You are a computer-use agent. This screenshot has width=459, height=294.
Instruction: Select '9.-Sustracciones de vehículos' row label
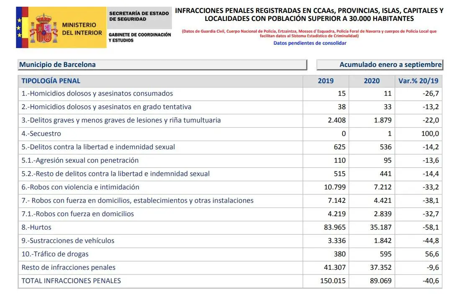68,241
